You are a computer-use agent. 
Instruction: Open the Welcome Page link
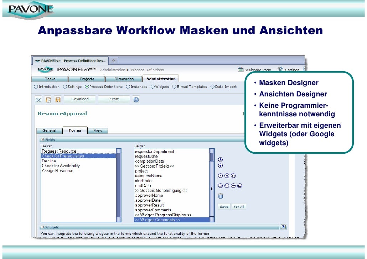pyautogui.click(x=258, y=70)
